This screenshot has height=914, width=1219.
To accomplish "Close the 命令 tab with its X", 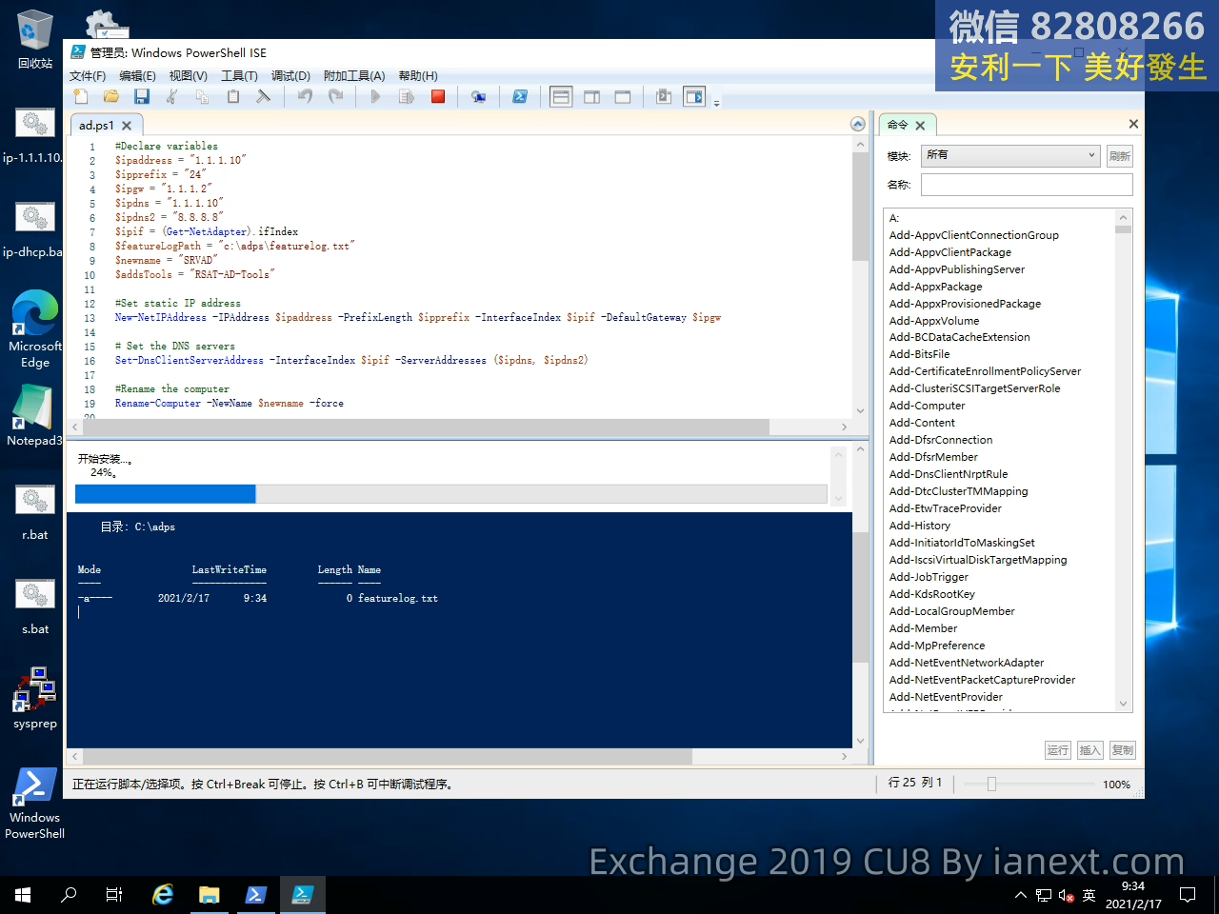I will (x=920, y=126).
